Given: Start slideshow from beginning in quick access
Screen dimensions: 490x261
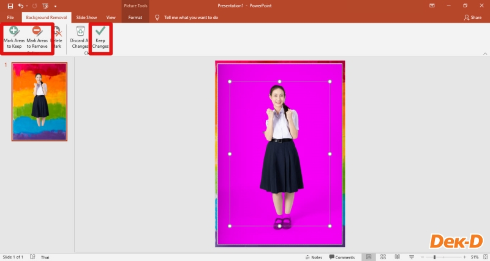Looking at the screenshot, I should (45, 6).
